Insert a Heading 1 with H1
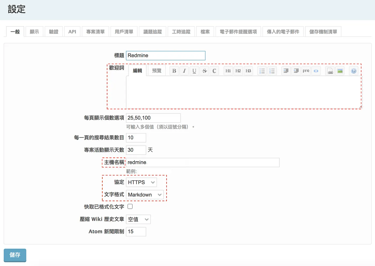Viewport: 375px width, 266px height. point(228,71)
